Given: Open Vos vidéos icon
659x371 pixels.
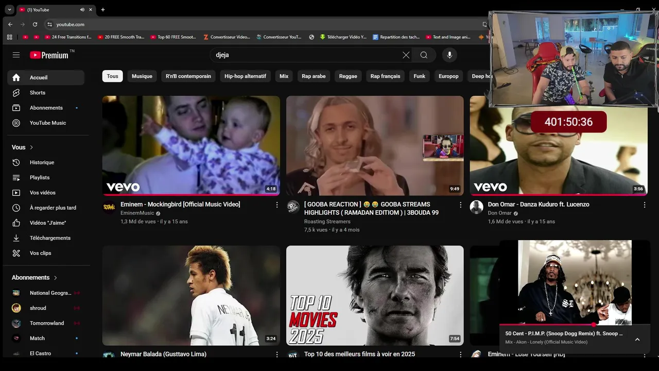Looking at the screenshot, I should [16, 193].
